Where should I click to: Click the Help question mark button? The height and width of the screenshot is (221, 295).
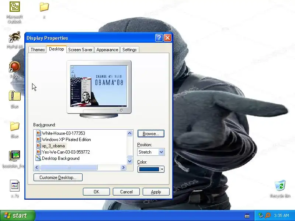point(159,38)
